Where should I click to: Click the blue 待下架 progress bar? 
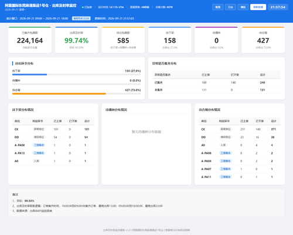pyautogui.click(x=29, y=75)
